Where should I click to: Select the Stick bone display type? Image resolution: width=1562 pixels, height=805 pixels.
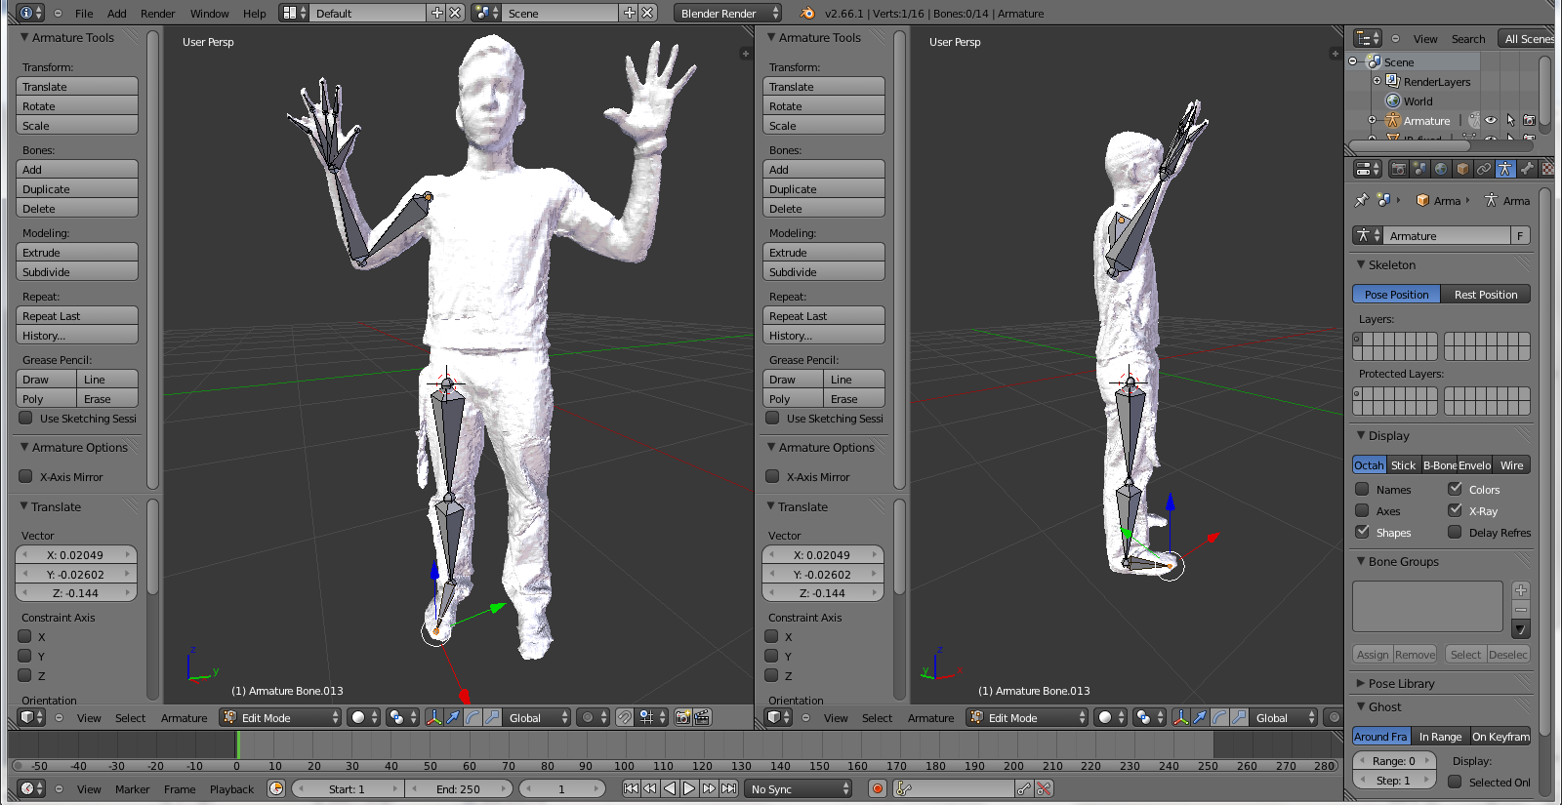click(x=1403, y=464)
